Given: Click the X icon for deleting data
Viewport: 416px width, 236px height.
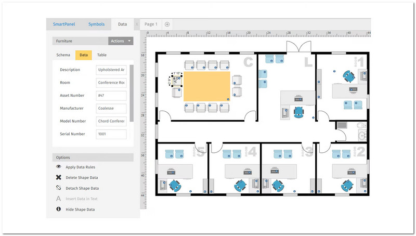Looking at the screenshot, I should pyautogui.click(x=59, y=177).
